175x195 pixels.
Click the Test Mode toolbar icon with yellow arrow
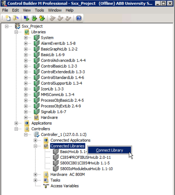point(42,18)
